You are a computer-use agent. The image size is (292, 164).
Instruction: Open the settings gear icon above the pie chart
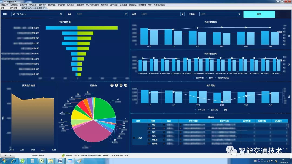tap(121, 85)
